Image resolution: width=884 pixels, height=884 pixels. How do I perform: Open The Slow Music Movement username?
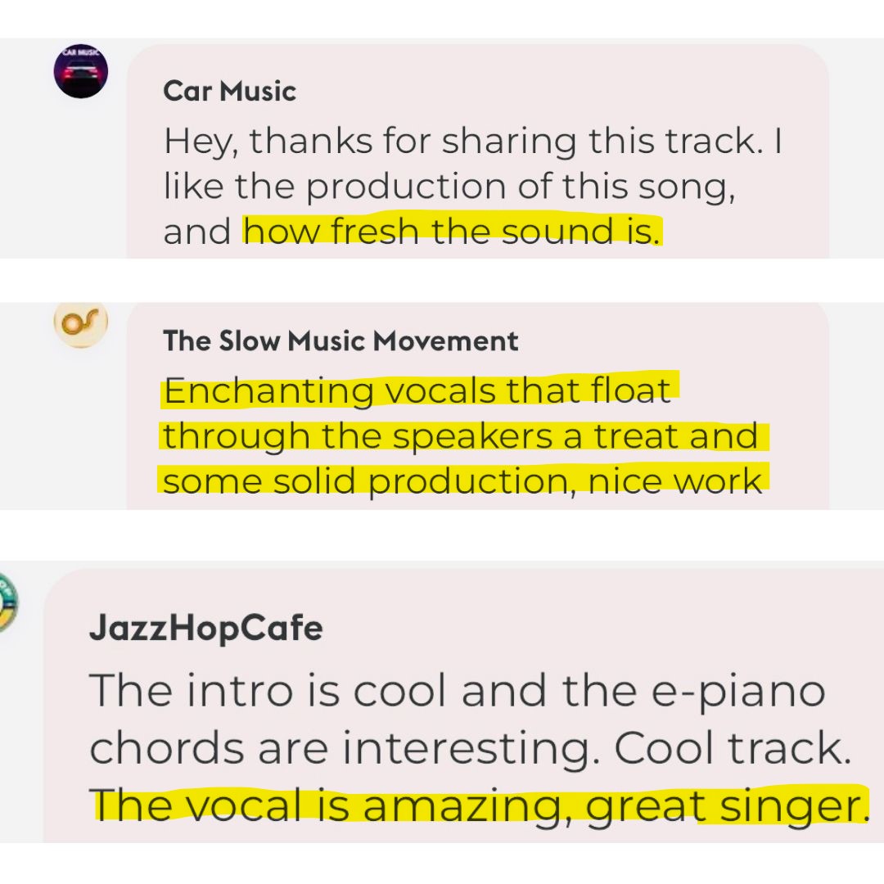(341, 341)
